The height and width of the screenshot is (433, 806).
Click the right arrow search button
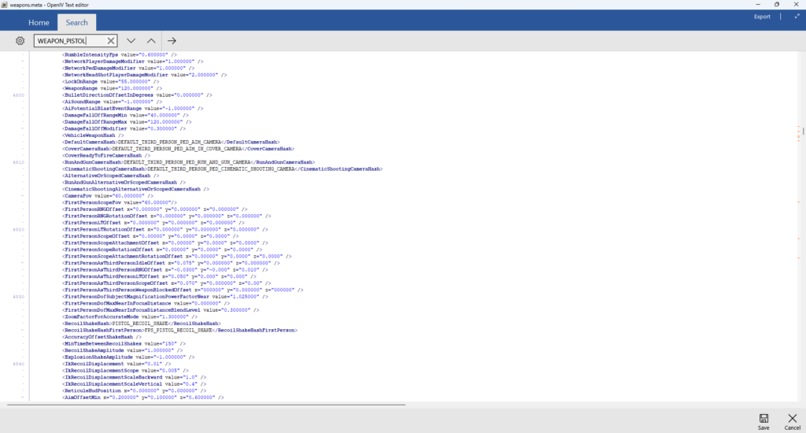coord(172,41)
